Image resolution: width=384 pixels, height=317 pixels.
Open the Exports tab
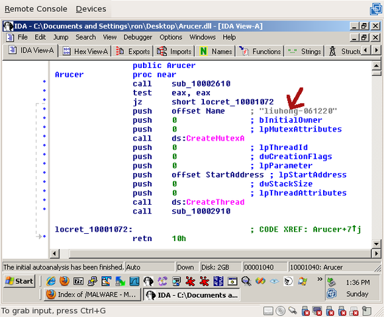tap(132, 52)
